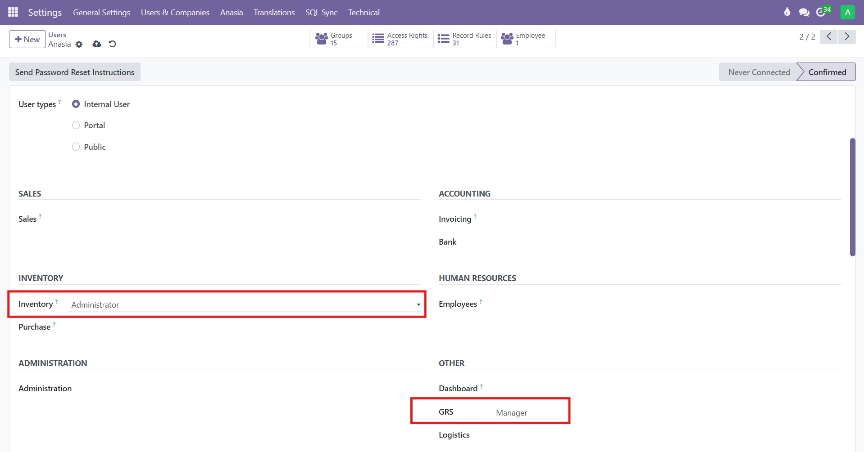Change the GRS Manager selection
The image size is (864, 452).
coord(511,412)
